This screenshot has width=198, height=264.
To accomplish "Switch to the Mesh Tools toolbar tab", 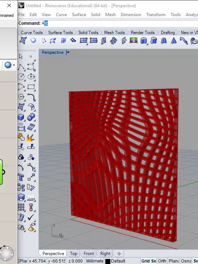I will (114, 33).
